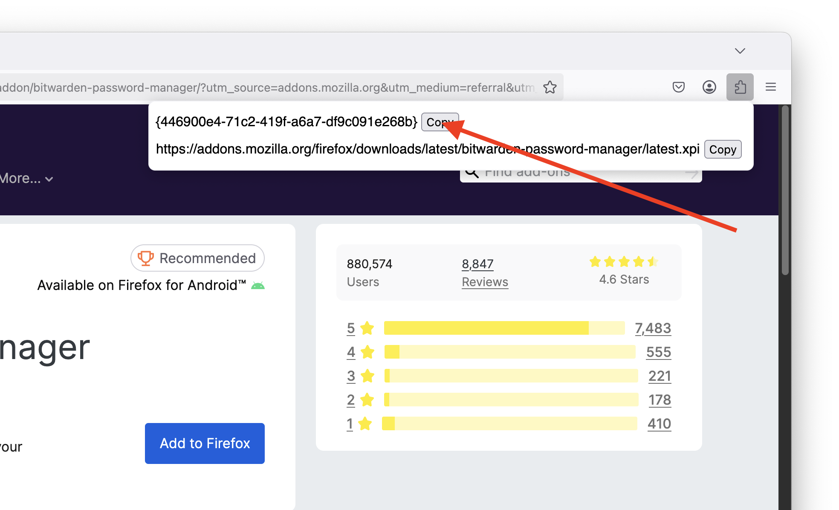Click the 7,483 five-star count

[x=653, y=328]
